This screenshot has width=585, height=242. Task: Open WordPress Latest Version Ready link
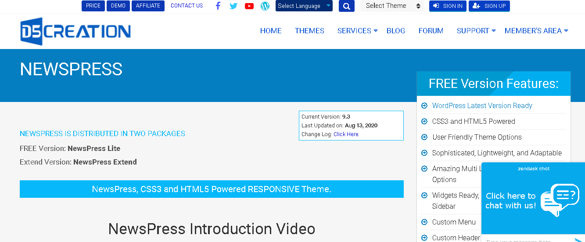coord(482,105)
